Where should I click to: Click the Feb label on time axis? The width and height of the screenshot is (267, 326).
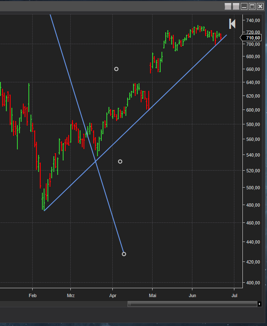tap(33, 295)
